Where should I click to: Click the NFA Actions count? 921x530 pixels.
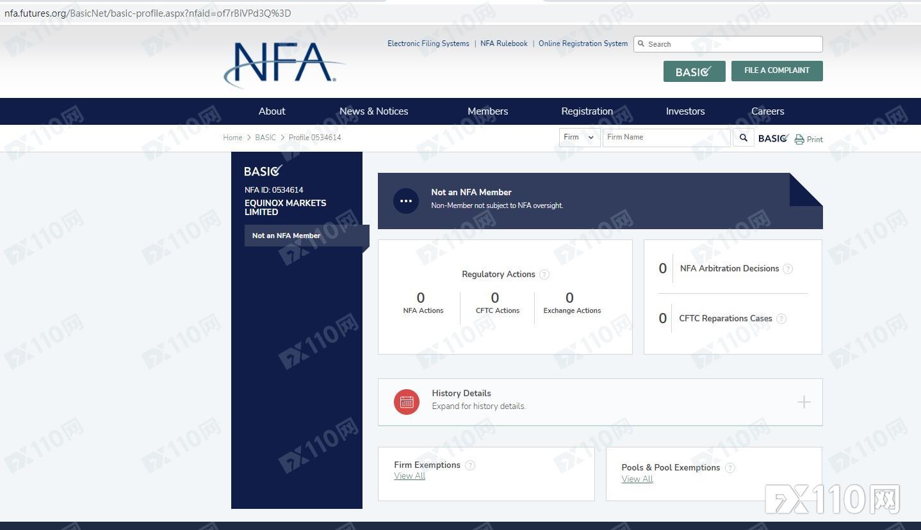pos(421,298)
